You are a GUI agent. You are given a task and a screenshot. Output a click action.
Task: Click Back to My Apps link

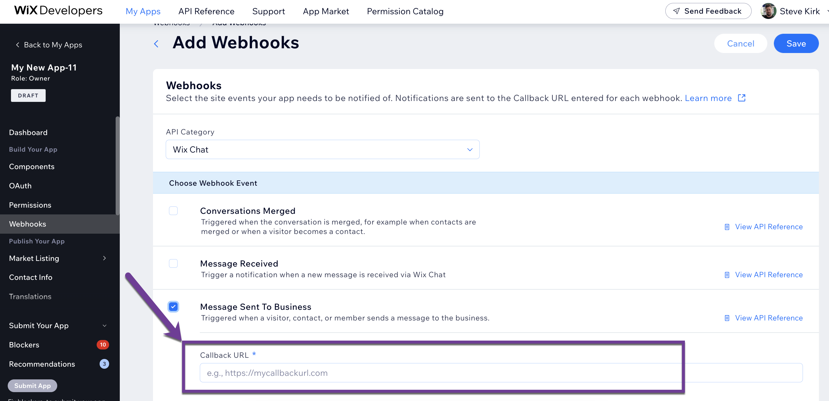(x=49, y=45)
